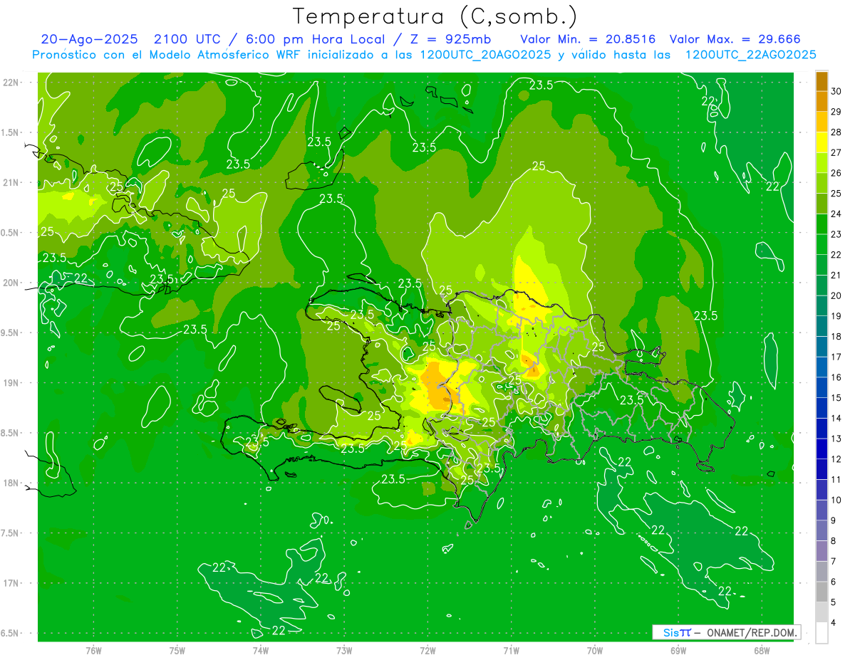Click legend value "26" on the color scale
855x660 pixels.
tap(836, 173)
